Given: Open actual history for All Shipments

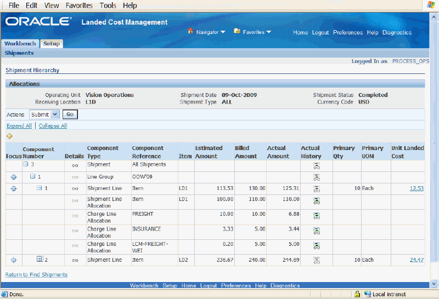Looking at the screenshot, I should tap(317, 166).
